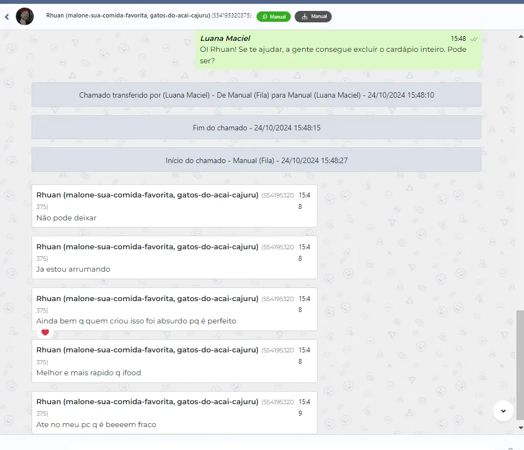Screen dimensions: 524x450
Task: Click the hierarchy icon in gray badge
Action: coord(304,17)
